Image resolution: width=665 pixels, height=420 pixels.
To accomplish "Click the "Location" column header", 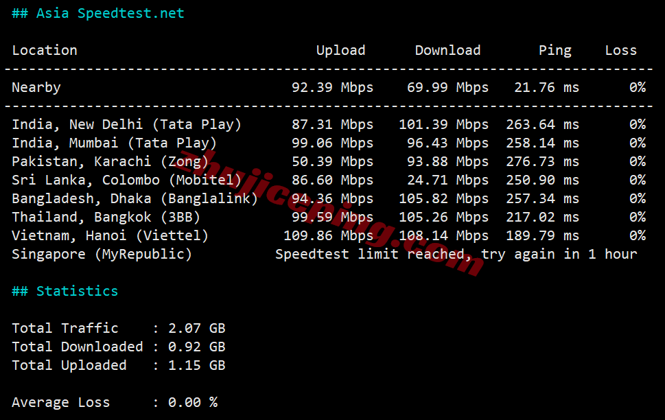I will click(x=45, y=50).
